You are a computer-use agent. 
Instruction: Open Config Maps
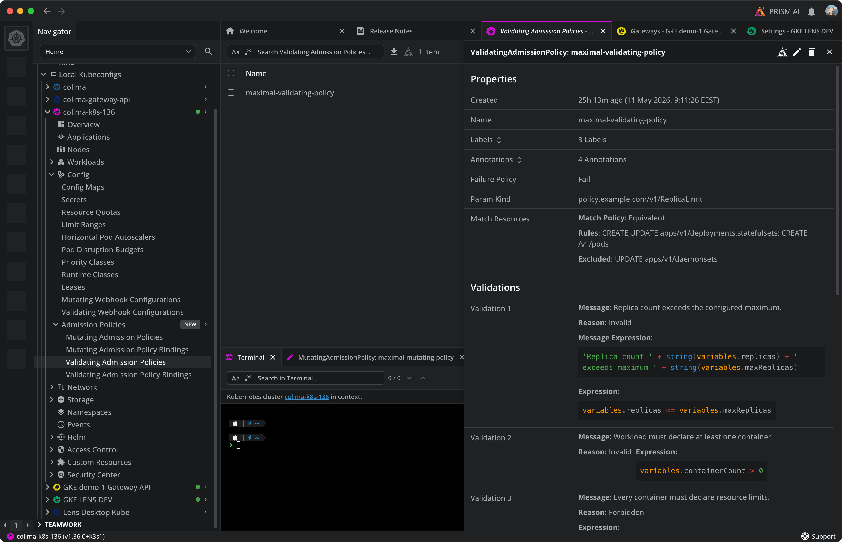click(83, 187)
